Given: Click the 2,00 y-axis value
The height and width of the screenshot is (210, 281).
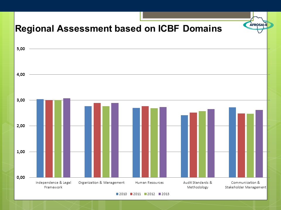Looking at the screenshot, I should [21, 126].
